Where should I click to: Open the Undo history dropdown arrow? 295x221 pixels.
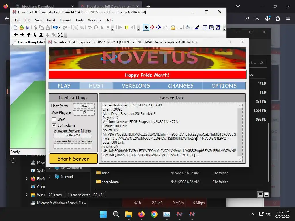pyautogui.click(x=60, y=28)
